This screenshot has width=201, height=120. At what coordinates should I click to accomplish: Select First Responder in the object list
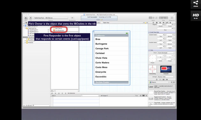(x=59, y=30)
